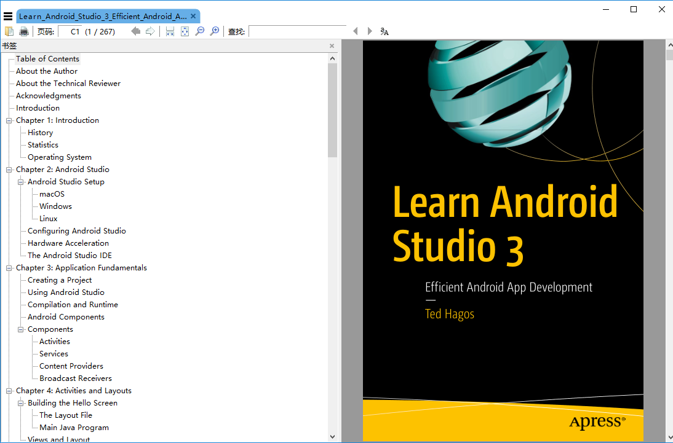Select fit single page view icon

point(185,31)
